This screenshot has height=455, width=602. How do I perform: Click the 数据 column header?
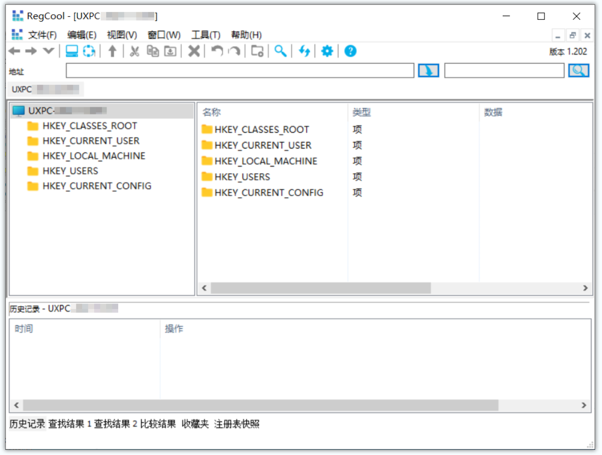click(536, 112)
